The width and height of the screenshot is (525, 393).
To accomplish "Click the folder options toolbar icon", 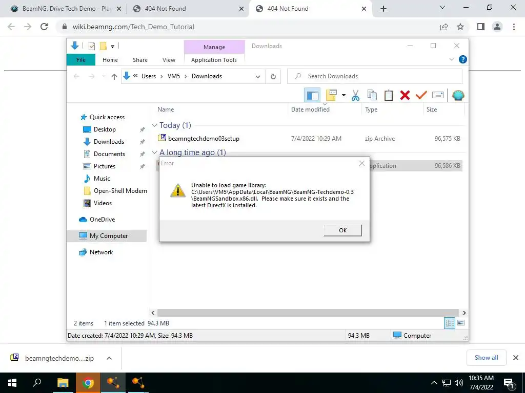I will pos(331,95).
